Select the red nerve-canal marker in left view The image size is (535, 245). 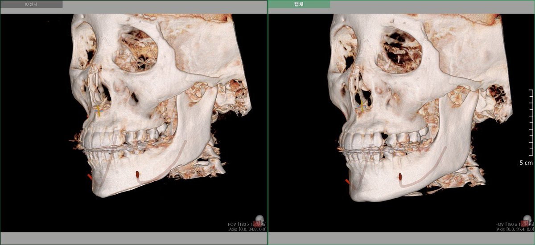(x=137, y=174)
